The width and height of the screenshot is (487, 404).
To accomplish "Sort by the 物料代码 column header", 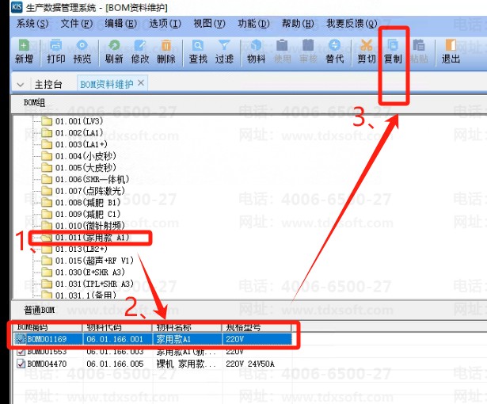I will tap(117, 327).
